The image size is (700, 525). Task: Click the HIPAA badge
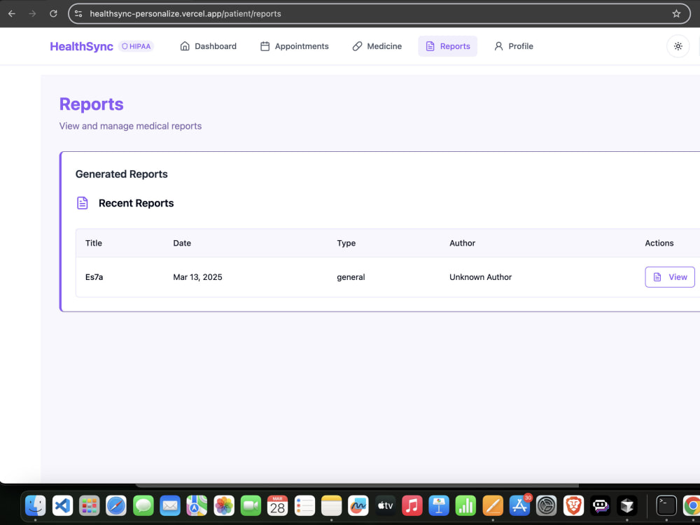coord(136,46)
